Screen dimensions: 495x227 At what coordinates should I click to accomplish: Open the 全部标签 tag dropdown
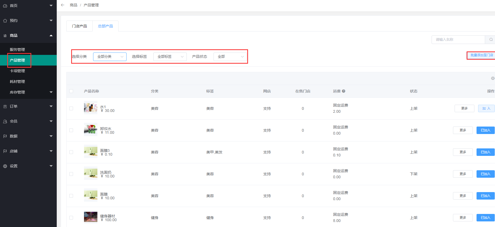170,56
